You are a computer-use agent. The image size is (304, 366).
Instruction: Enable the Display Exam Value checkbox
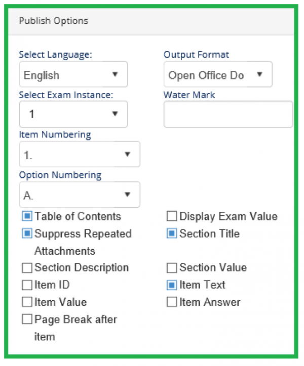pos(172,216)
